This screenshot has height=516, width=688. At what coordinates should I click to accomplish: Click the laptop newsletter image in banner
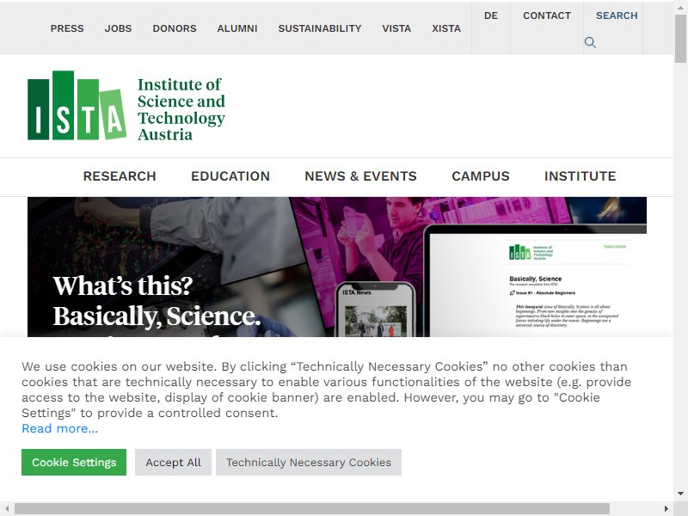535,281
